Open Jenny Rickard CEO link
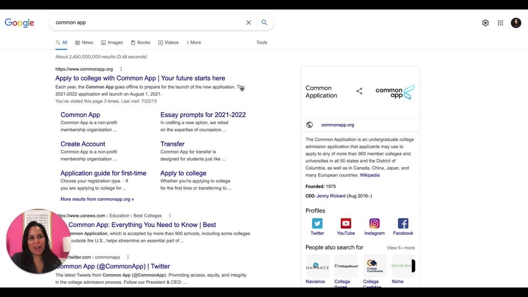This screenshot has height=297, width=528. (331, 196)
